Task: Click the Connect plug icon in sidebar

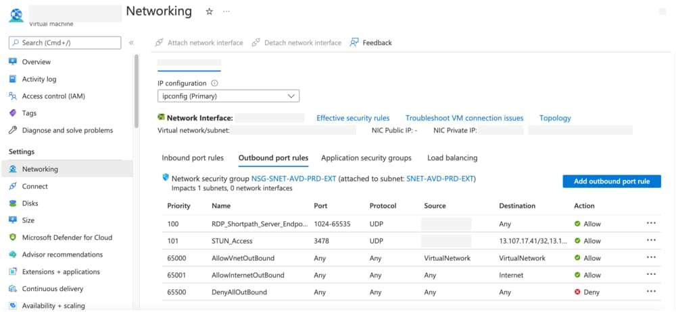Action: click(13, 186)
